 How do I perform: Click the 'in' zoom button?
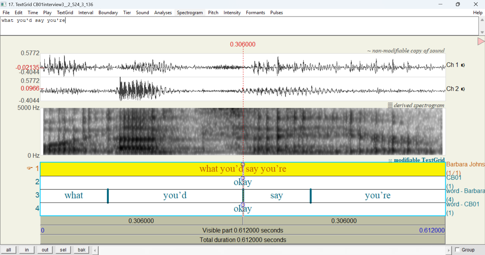(27, 250)
